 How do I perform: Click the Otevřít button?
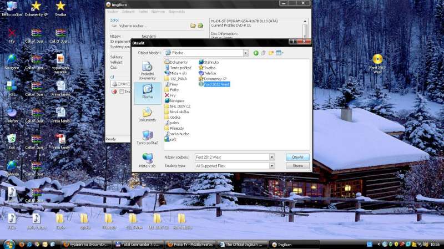point(298,157)
